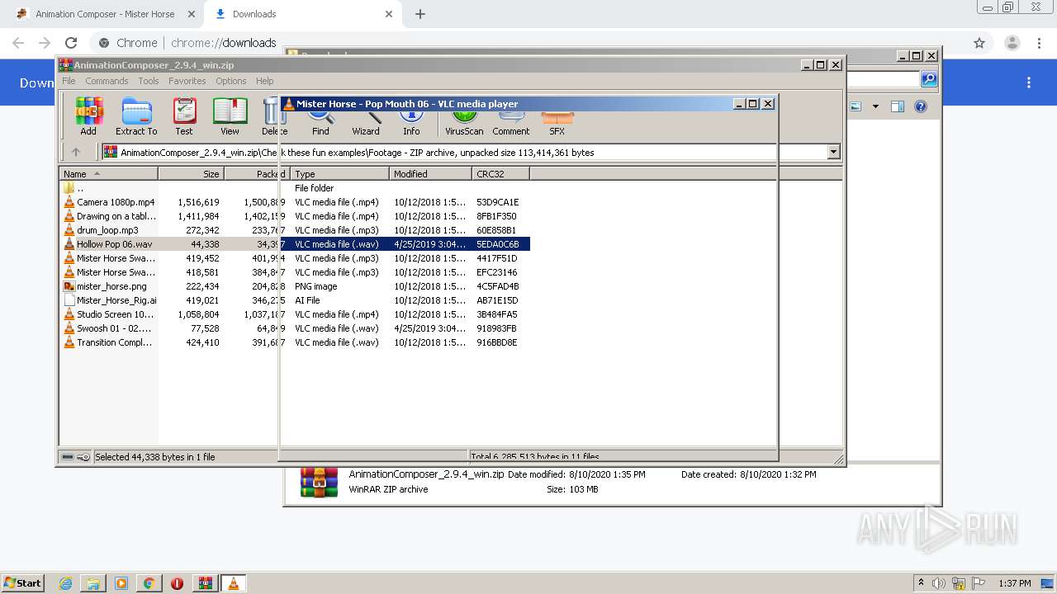
Task: Select AnimationComposer_2.9.4_win.zip in Explorer details
Action: pos(426,474)
